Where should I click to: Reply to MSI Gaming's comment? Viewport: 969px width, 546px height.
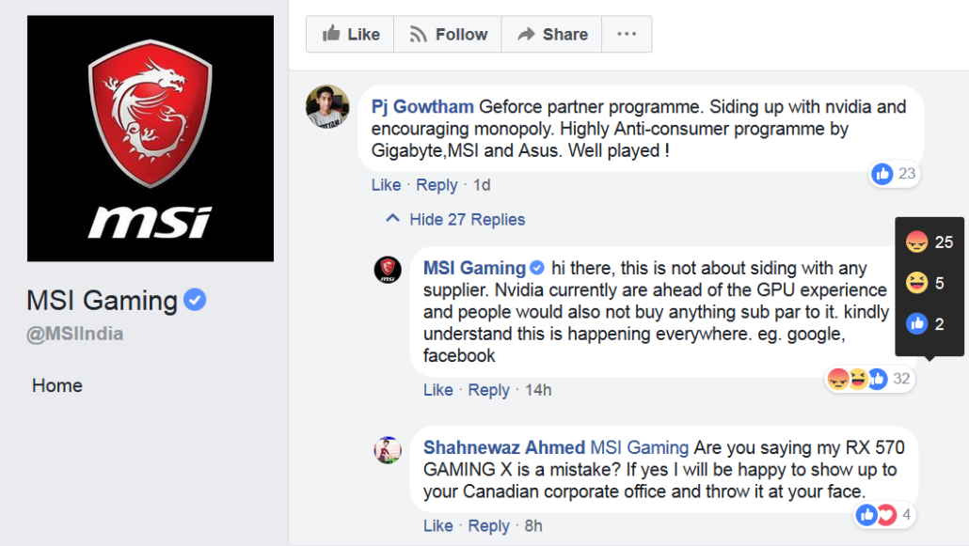pyautogui.click(x=488, y=390)
